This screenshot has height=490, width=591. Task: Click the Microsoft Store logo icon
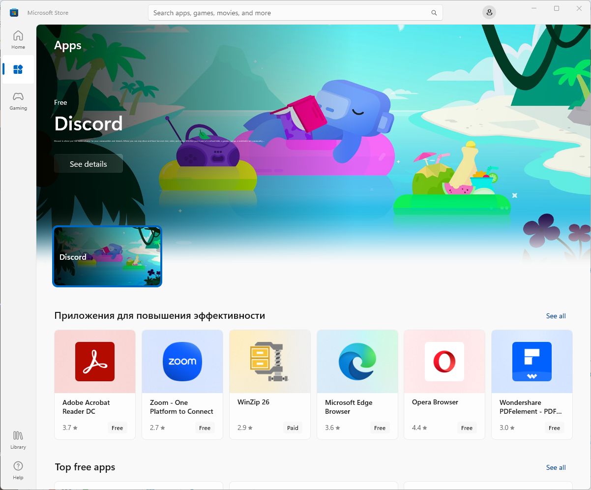pos(14,13)
